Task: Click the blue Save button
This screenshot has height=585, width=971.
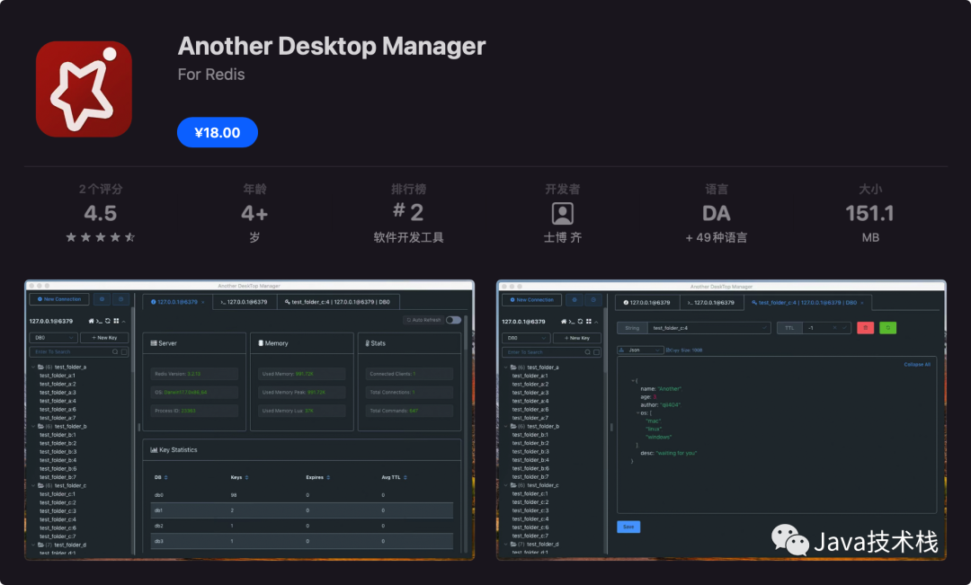Action: [x=628, y=527]
